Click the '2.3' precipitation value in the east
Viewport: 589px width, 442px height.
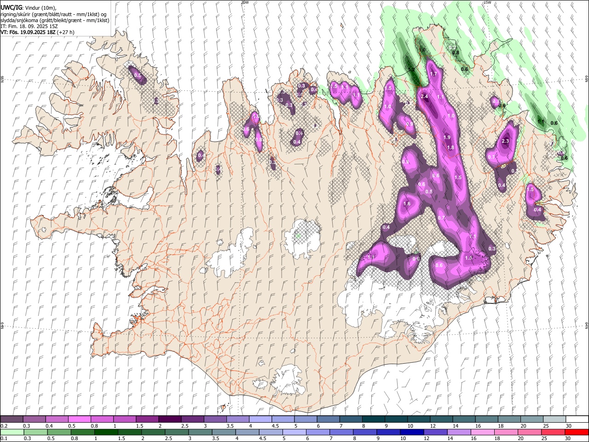click(x=505, y=141)
